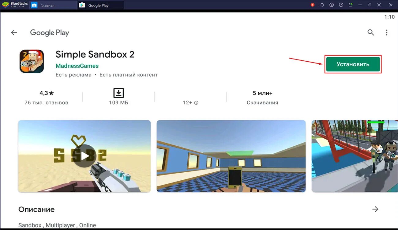
Task: Click the 4,3 star rating
Action: (x=47, y=93)
